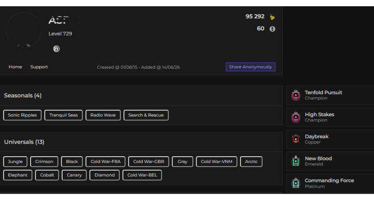Image resolution: width=374 pixels, height=201 pixels.
Task: Click the Level 729 text
Action: coord(60,34)
